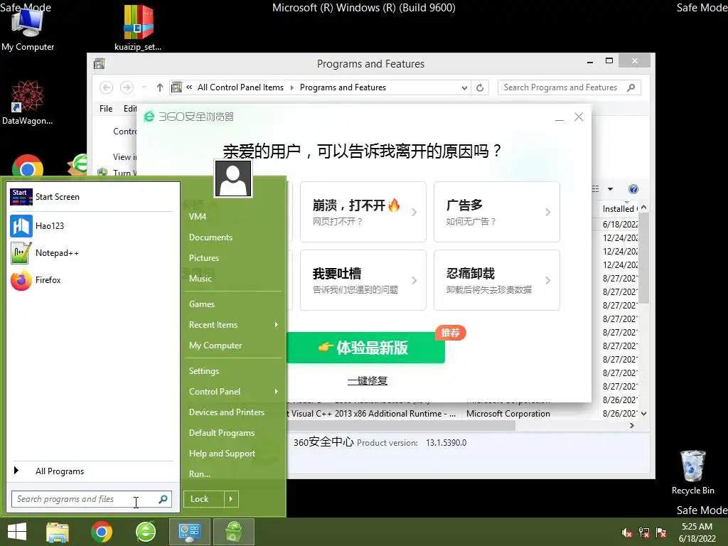Image resolution: width=728 pixels, height=546 pixels.
Task: Select the 我要吐槽 feedback card
Action: coord(363,280)
